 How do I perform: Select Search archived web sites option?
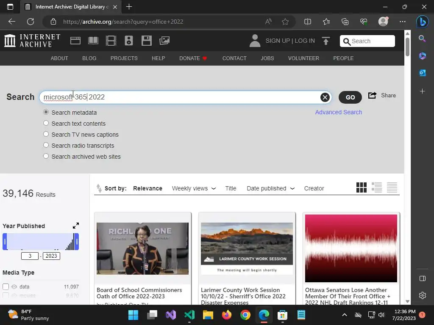[x=46, y=156]
